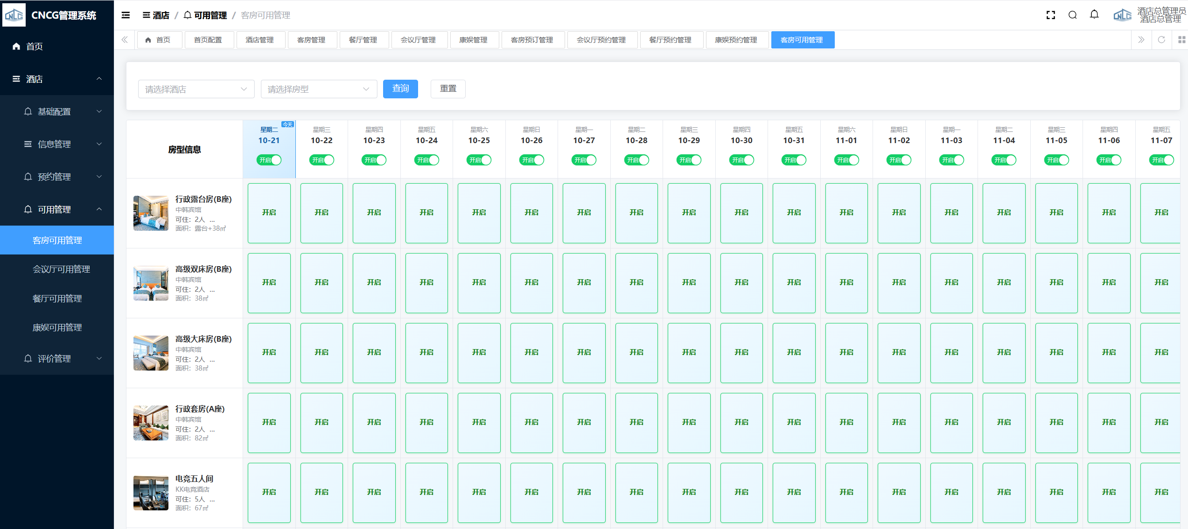
Task: Toggle the 10-25 availability switch
Action: 479,160
